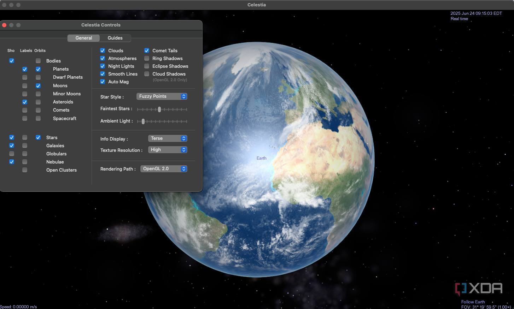Enable labels for Open Clusters
This screenshot has height=309, width=514.
point(25,170)
